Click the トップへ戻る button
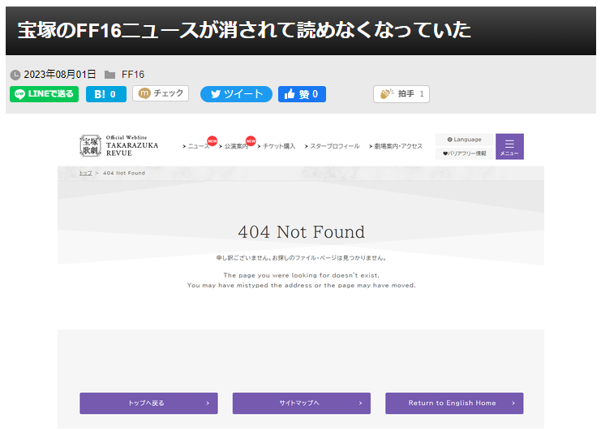 pos(148,403)
